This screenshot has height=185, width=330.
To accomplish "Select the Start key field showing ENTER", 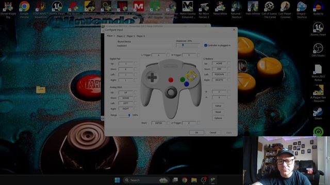I will [159, 123].
